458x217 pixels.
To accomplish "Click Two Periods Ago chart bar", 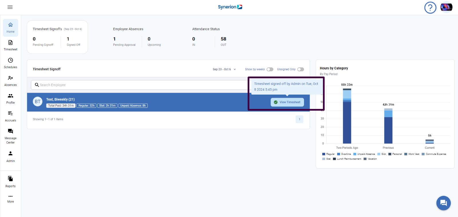I will [x=347, y=116].
